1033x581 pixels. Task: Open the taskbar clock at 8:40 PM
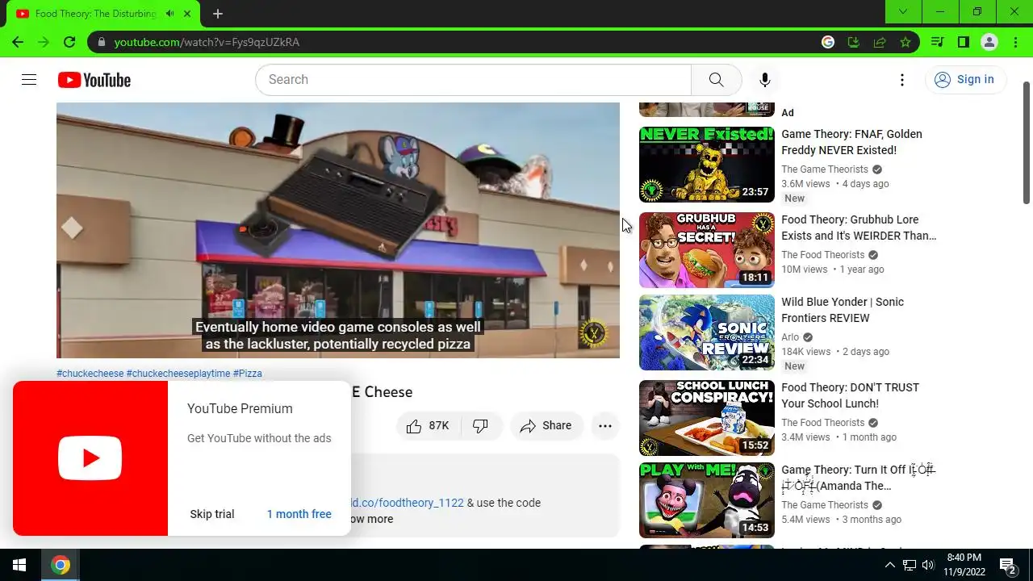point(964,565)
